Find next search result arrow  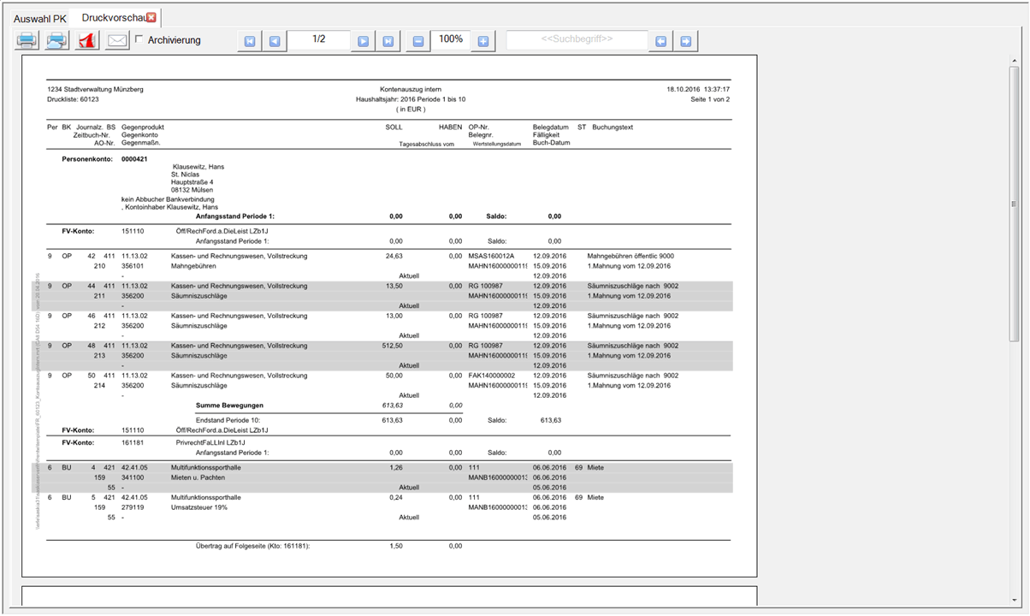[x=685, y=41]
